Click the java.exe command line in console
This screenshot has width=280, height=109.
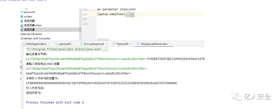67,49
